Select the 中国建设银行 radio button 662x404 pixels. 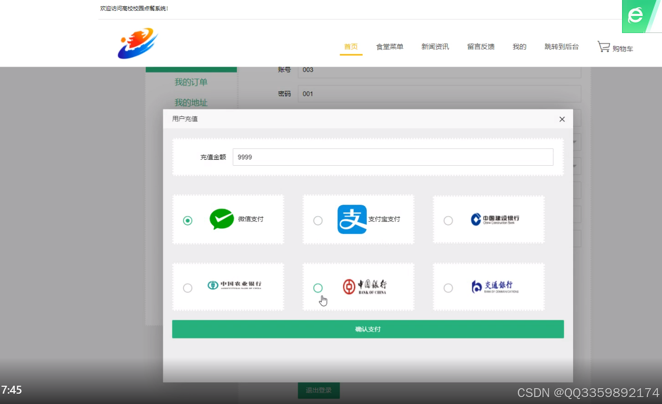[448, 220]
